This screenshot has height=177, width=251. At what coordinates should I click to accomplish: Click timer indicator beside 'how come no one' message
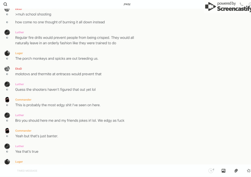[x=7, y=22]
